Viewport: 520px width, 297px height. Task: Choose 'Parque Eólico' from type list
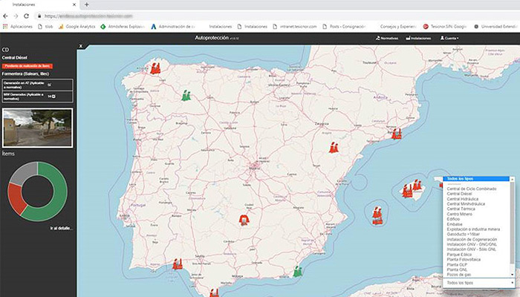point(461,254)
